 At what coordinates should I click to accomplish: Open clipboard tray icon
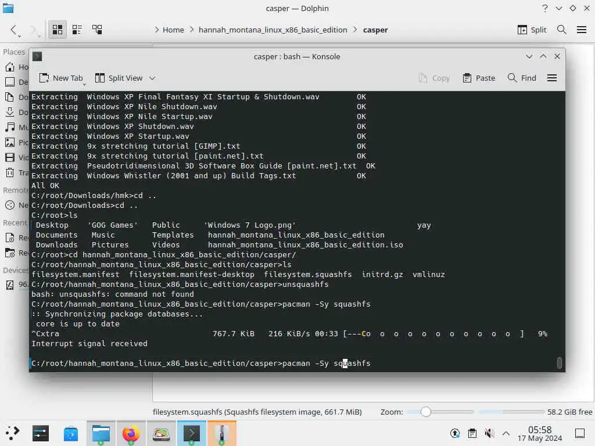point(472,433)
